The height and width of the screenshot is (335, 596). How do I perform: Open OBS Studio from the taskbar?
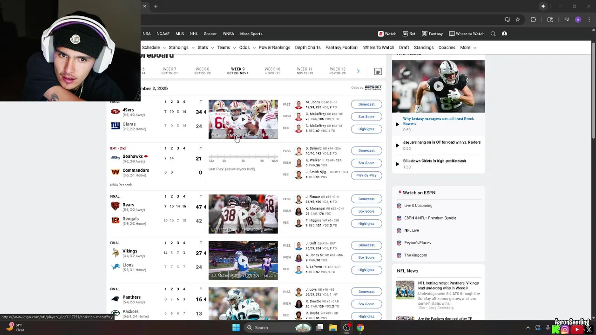coord(346,328)
